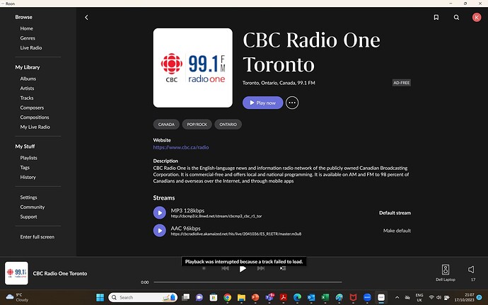Open bookmarks with the bookmark icon
Screen dimensions: 488x305
(436, 17)
